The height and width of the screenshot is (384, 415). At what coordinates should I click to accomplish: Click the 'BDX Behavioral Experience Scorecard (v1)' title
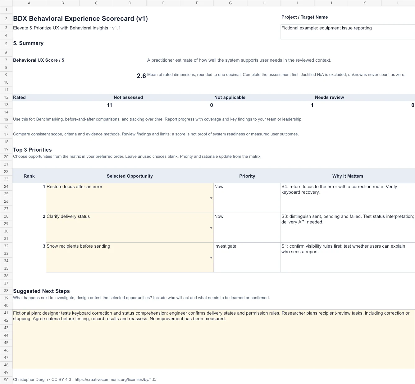tap(80, 19)
